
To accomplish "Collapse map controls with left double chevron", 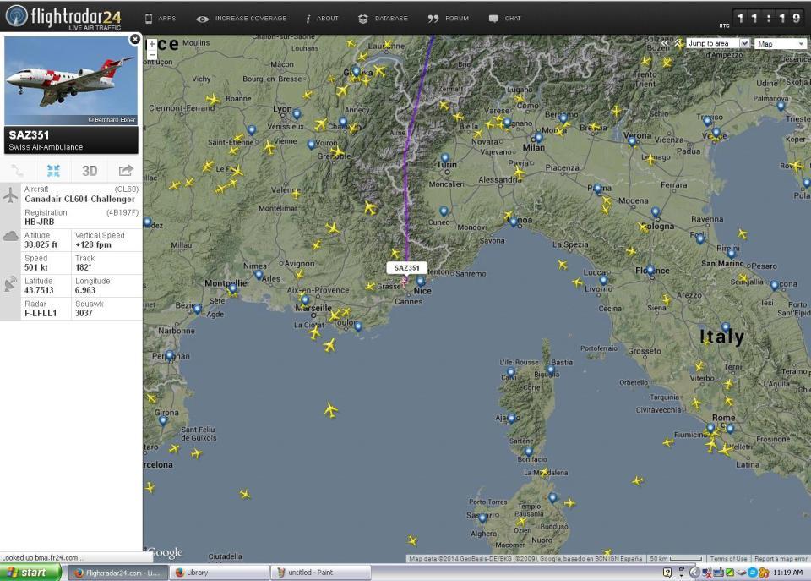I will click(x=665, y=43).
